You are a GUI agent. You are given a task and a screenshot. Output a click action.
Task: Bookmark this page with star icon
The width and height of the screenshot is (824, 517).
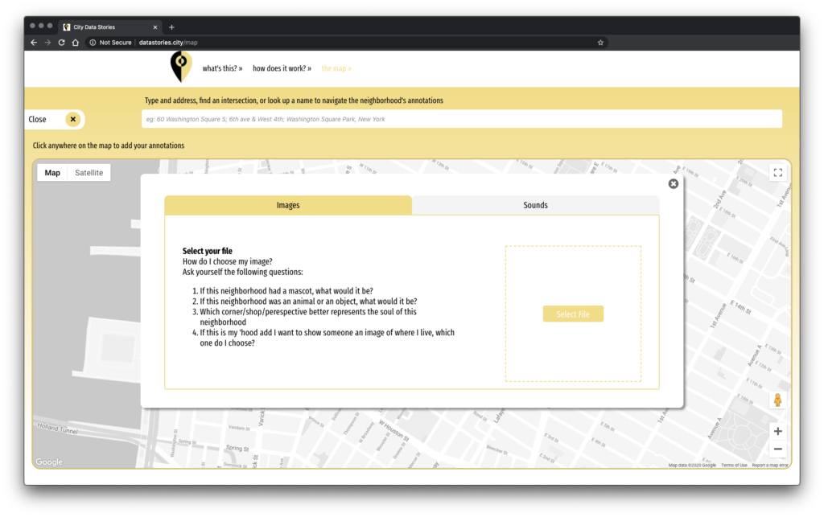pos(600,43)
